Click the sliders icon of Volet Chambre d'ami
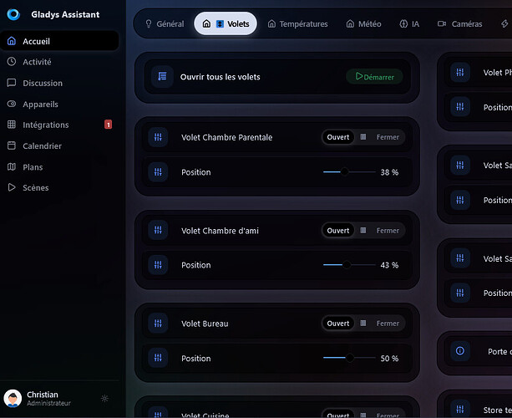This screenshot has height=418, width=512. (x=158, y=230)
